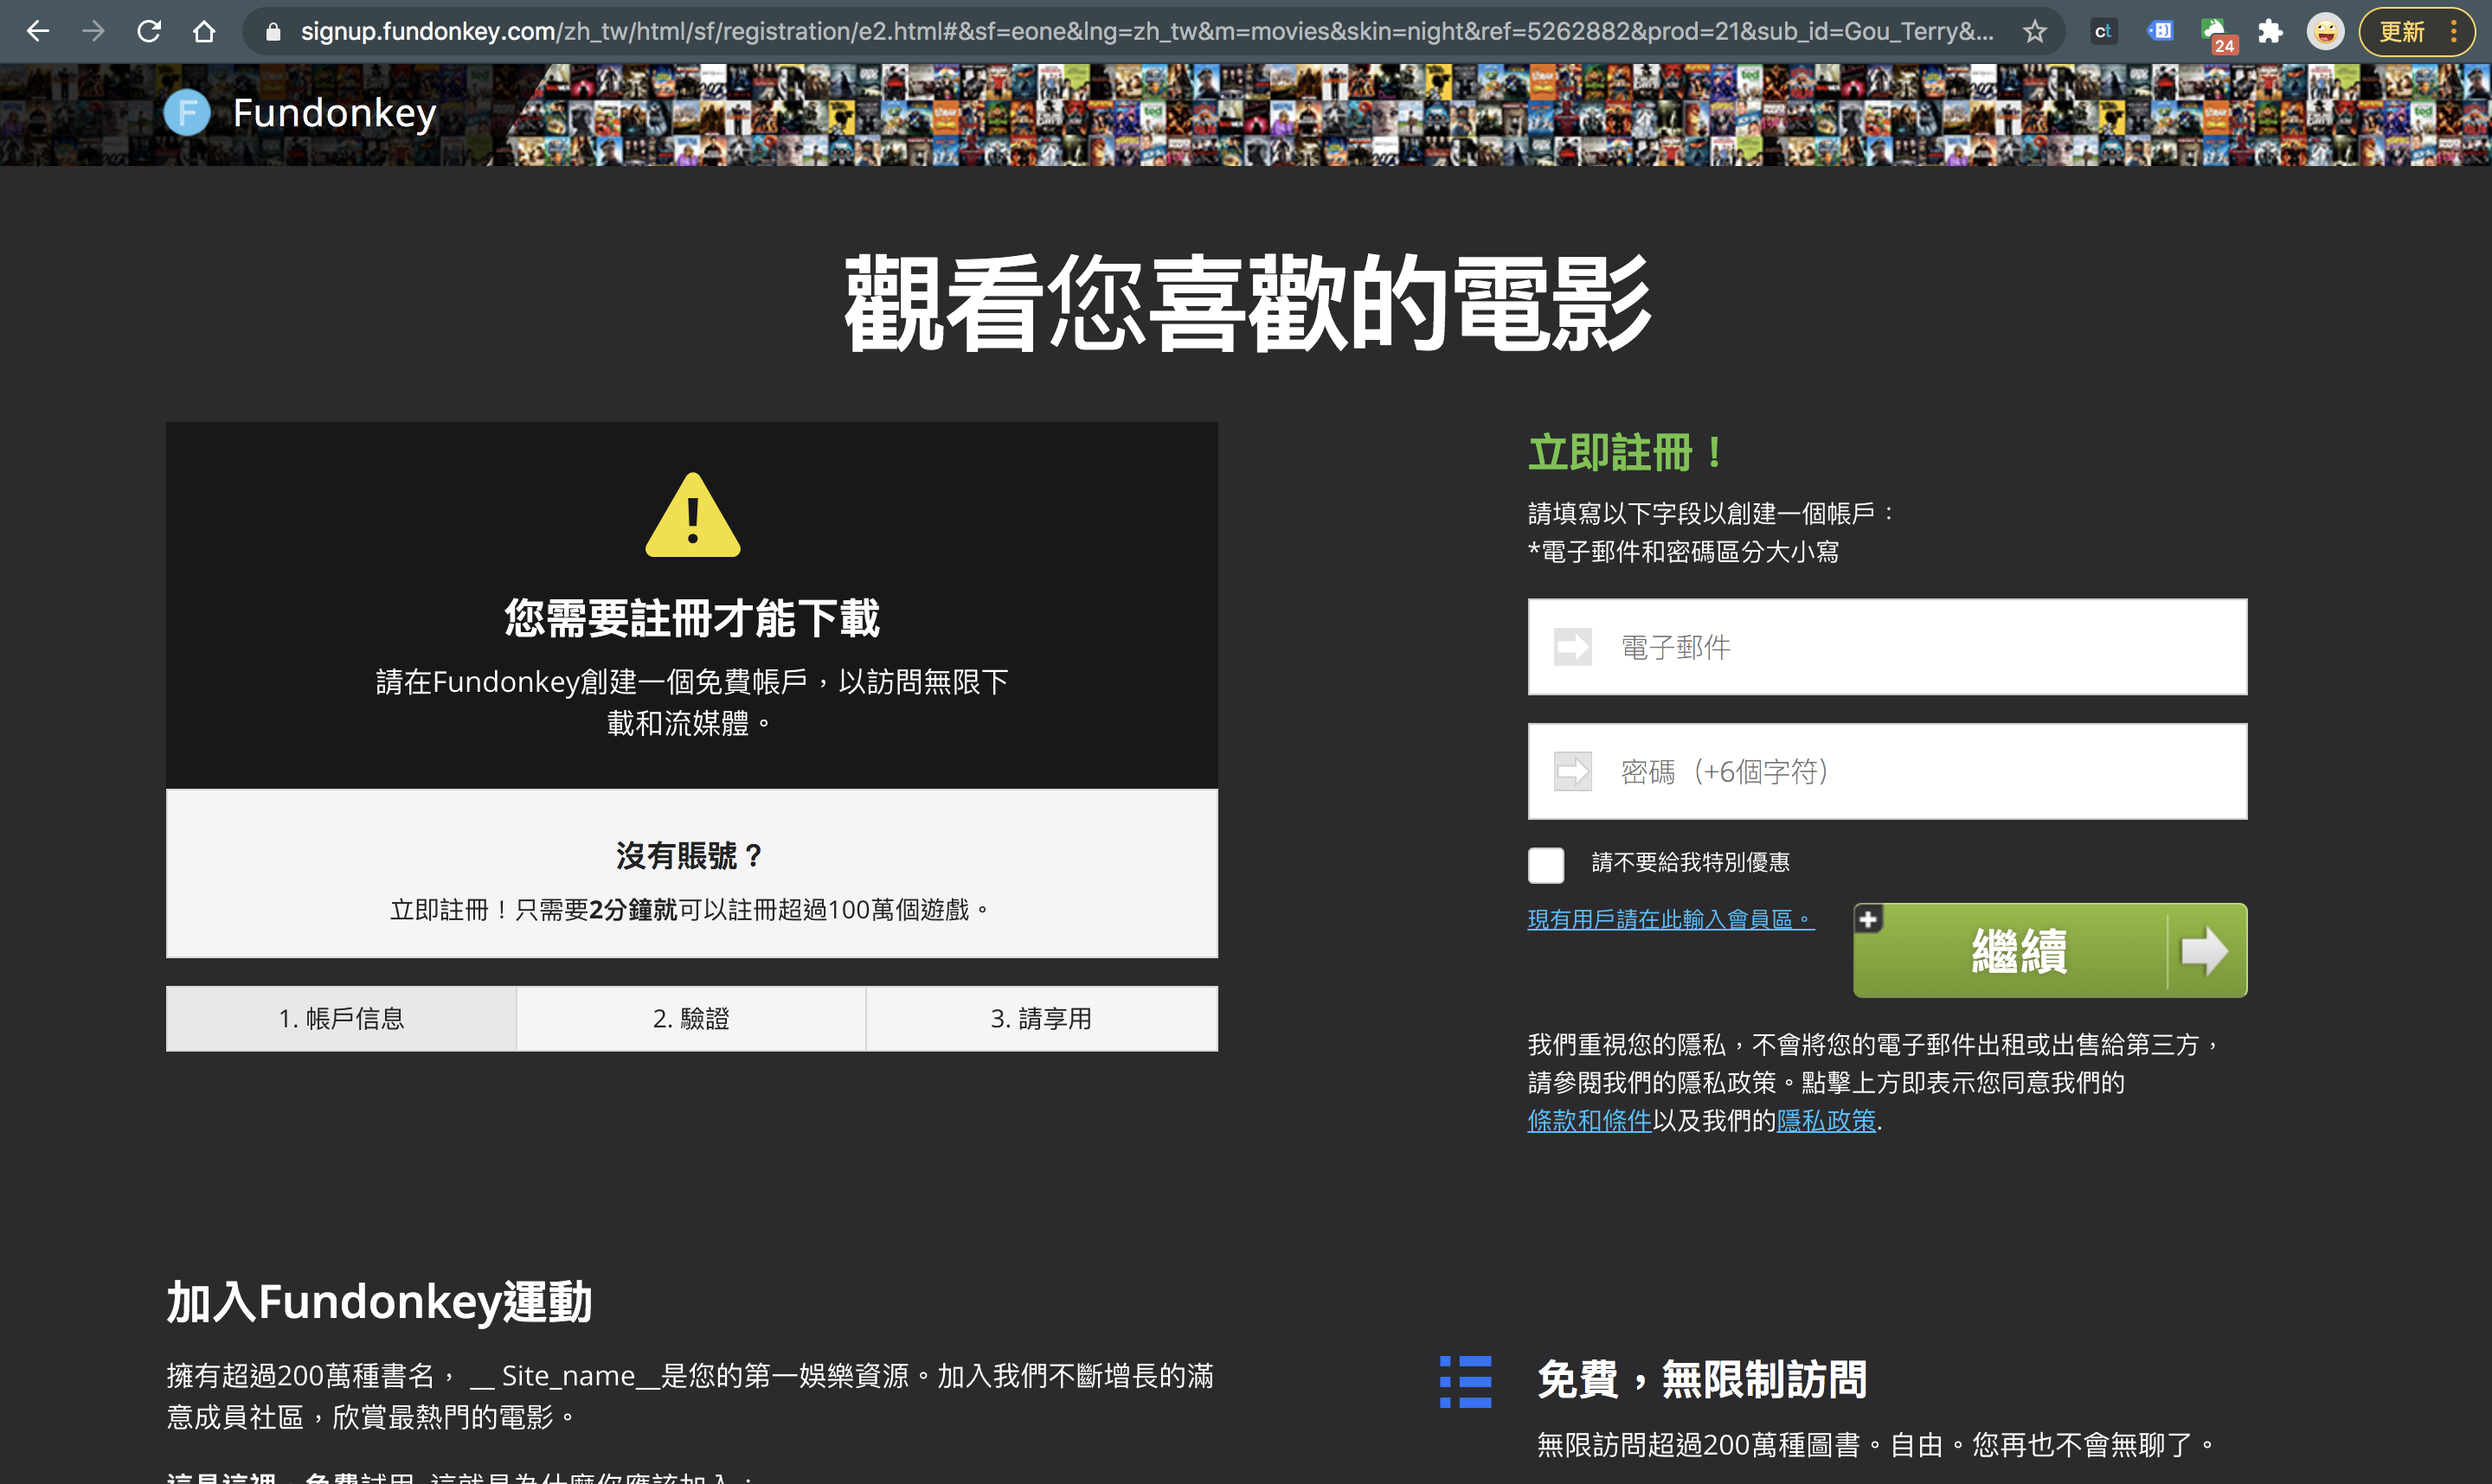Open the 條款和條件 terms link

(x=1589, y=1121)
